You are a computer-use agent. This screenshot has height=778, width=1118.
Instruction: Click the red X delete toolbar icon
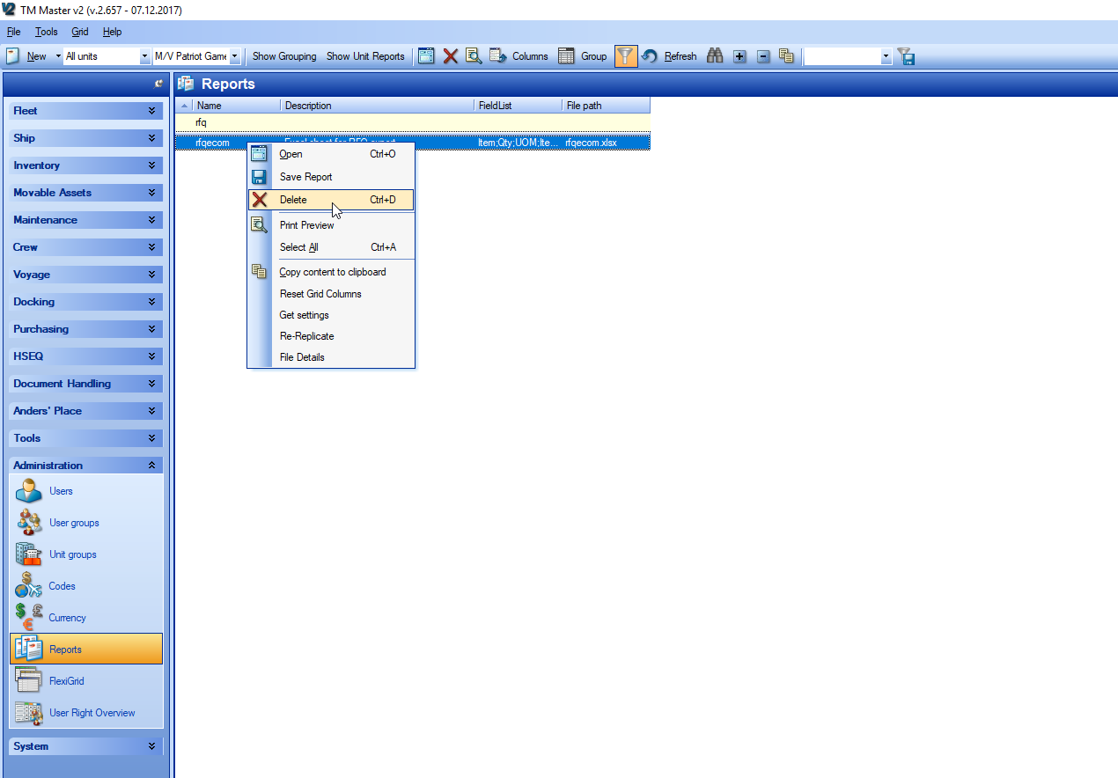(450, 56)
